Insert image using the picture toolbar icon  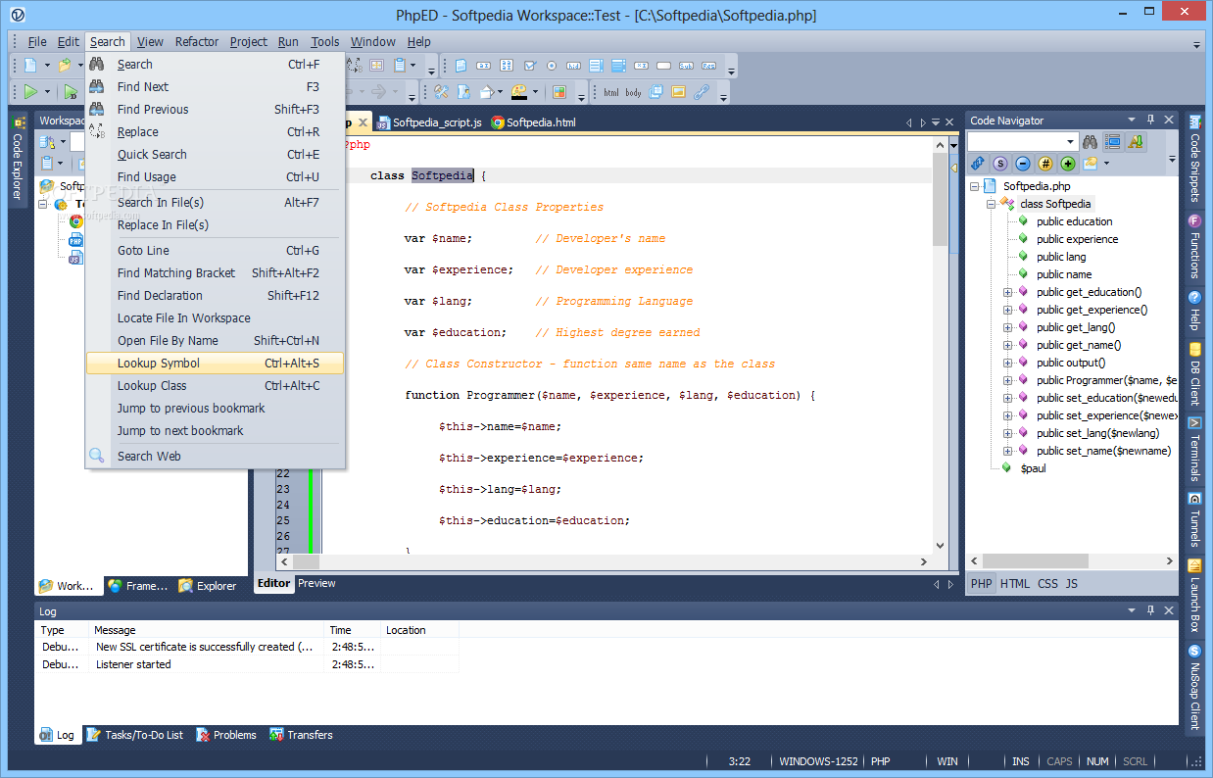tap(678, 92)
